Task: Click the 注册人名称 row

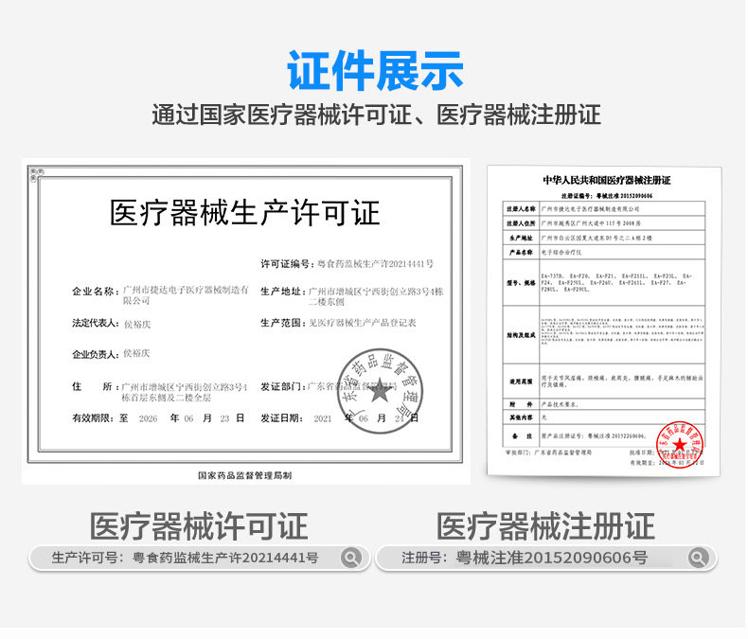Action: point(604,209)
